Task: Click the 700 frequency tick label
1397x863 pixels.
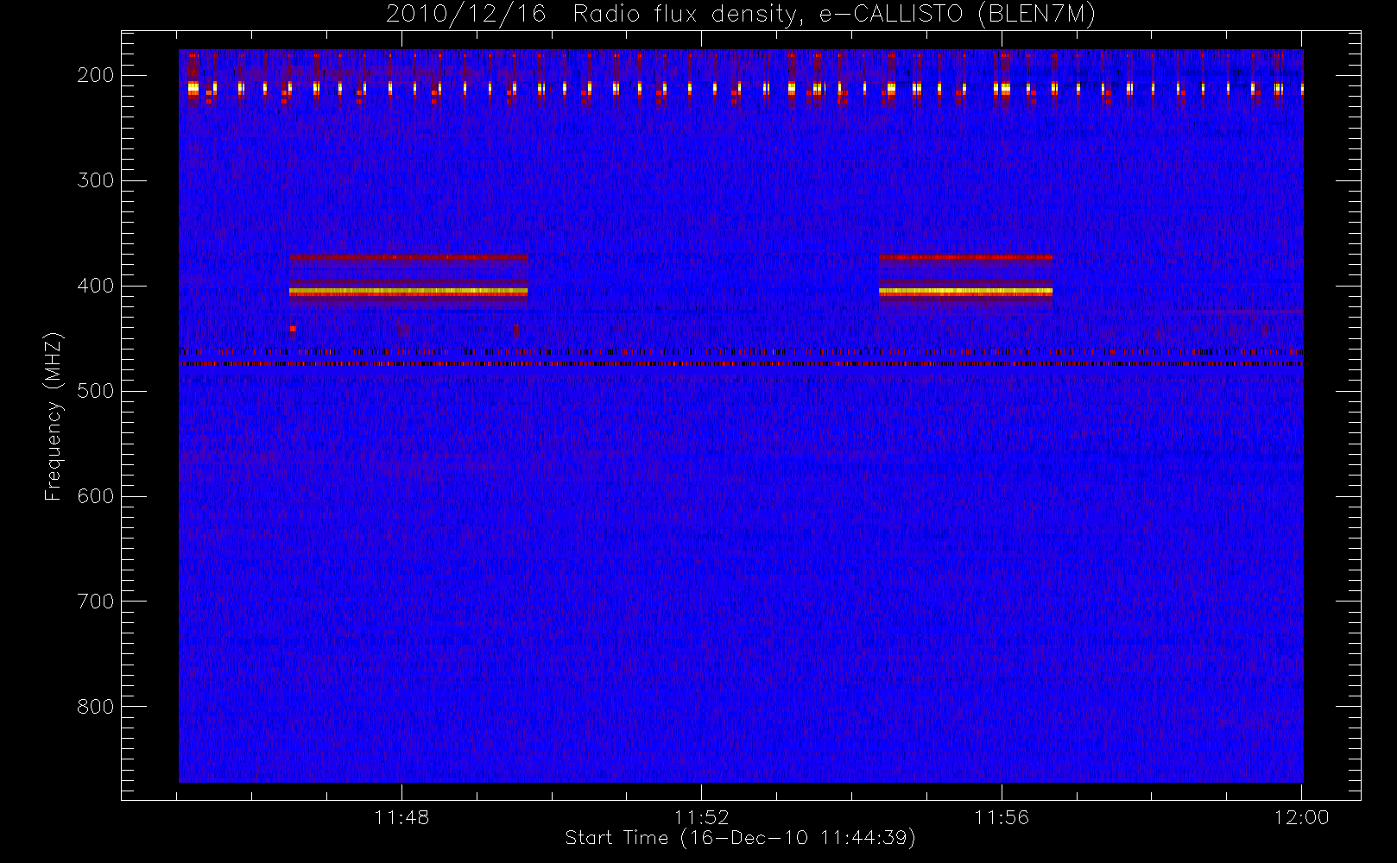Action: (95, 602)
